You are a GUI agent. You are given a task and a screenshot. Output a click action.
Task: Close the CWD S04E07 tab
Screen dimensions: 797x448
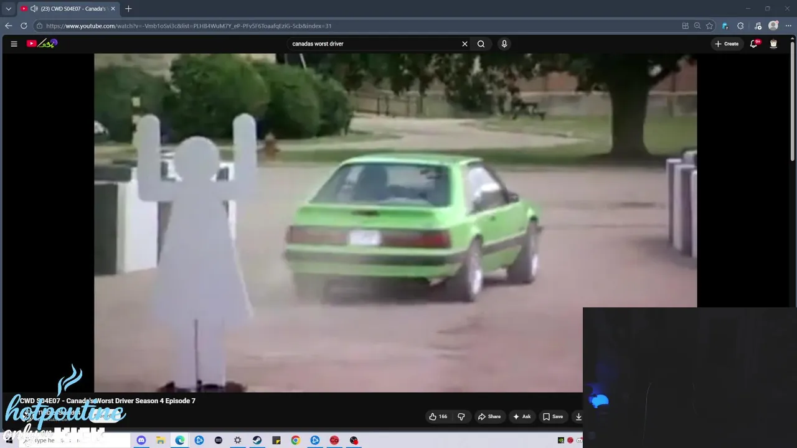113,9
